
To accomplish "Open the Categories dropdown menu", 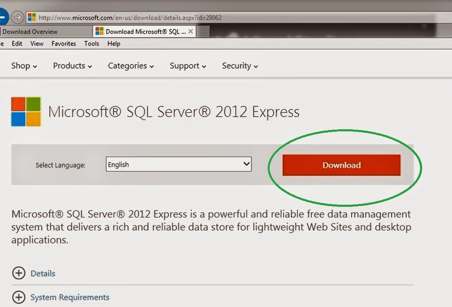I will 131,66.
